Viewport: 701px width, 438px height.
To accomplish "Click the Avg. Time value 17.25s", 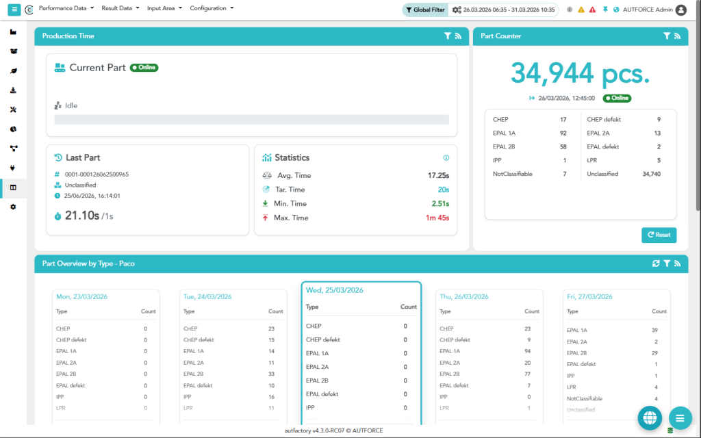I will click(439, 176).
